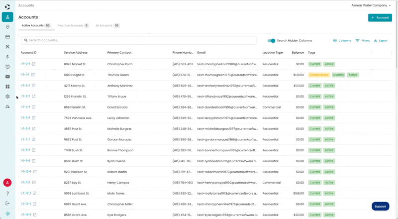The image size is (398, 219).
Task: Open the Columns chooser
Action: (x=342, y=41)
